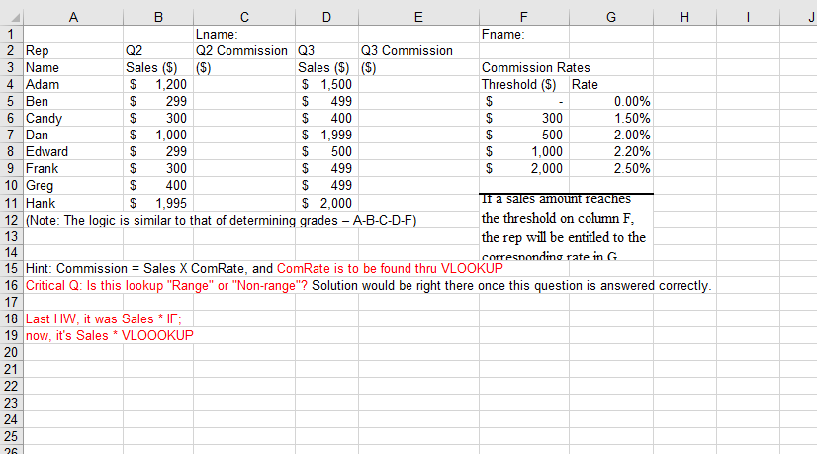Click Dan's Q3 sales value 1,999
This screenshot has height=454, width=817.
click(x=326, y=135)
